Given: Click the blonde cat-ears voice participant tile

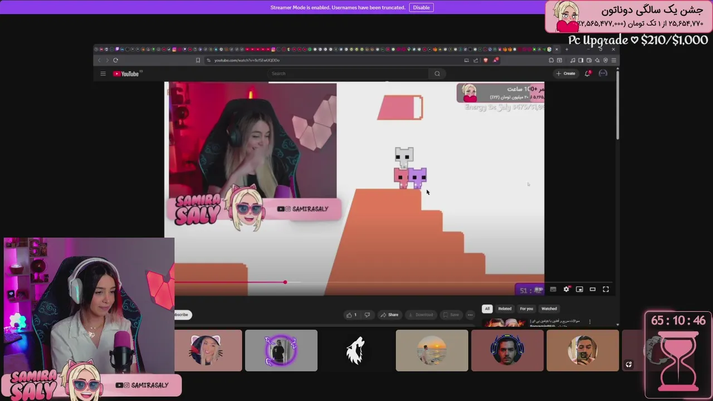Looking at the screenshot, I should point(208,350).
